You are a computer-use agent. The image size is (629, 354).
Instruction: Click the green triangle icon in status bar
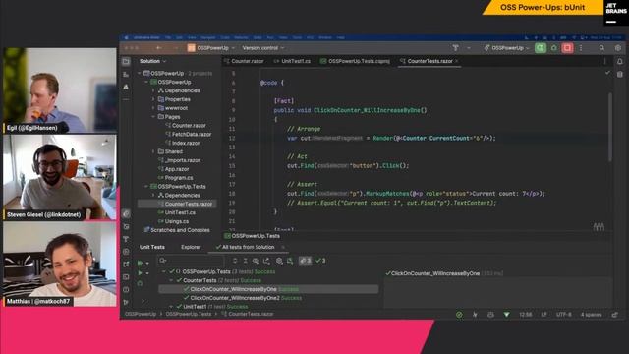(507, 315)
